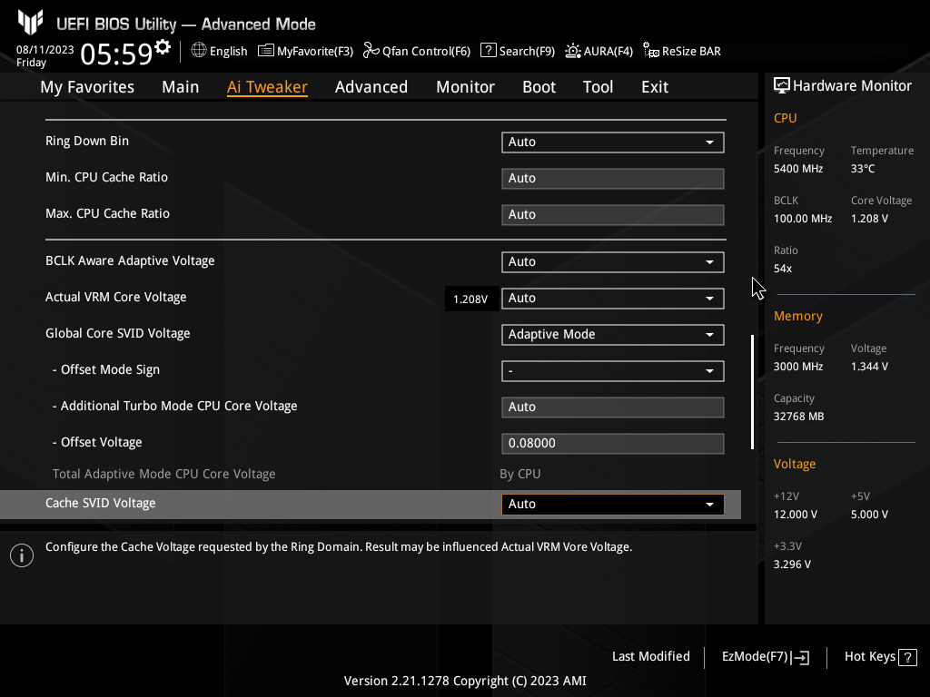Click CPU frequency 5400 MHz value
Viewport: 930px width, 697px height.
click(x=797, y=169)
